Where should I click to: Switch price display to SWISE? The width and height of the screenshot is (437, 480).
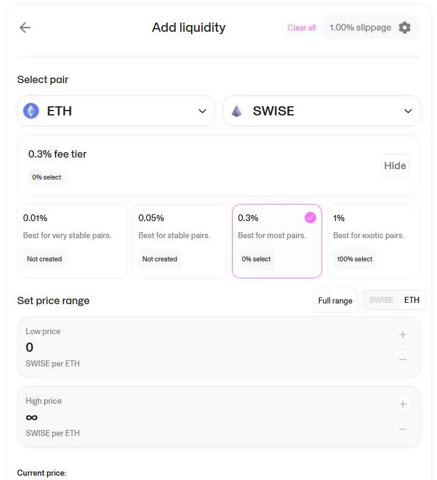(x=381, y=300)
